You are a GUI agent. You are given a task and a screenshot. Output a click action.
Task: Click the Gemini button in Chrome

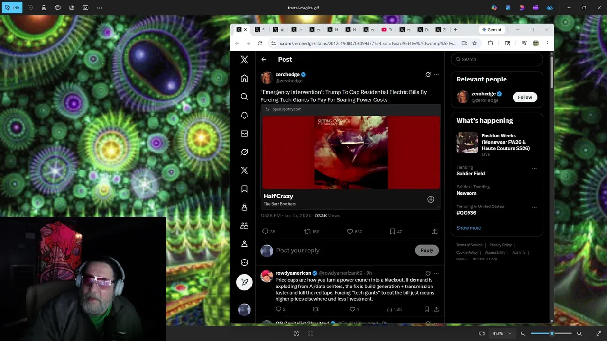tap(491, 30)
